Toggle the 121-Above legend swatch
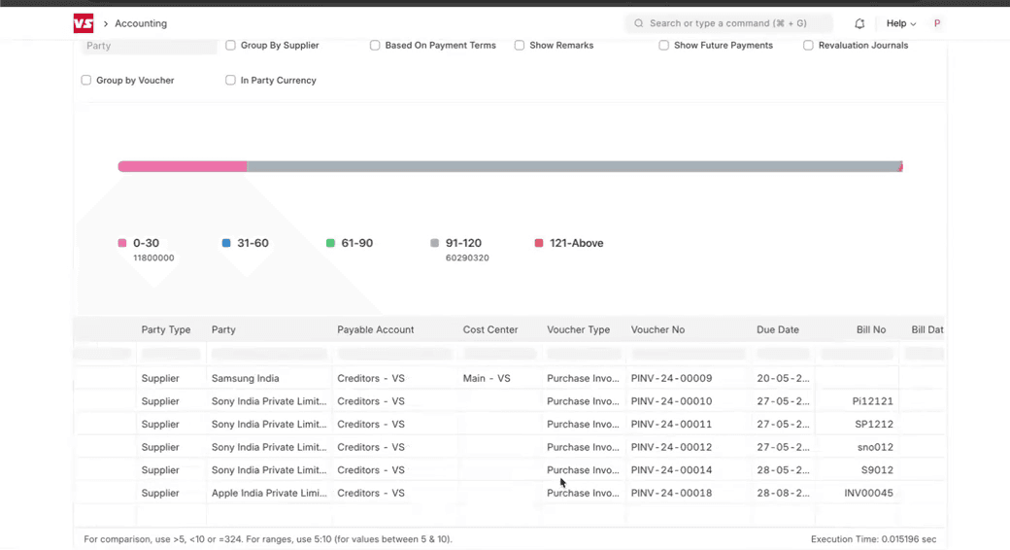 point(539,243)
